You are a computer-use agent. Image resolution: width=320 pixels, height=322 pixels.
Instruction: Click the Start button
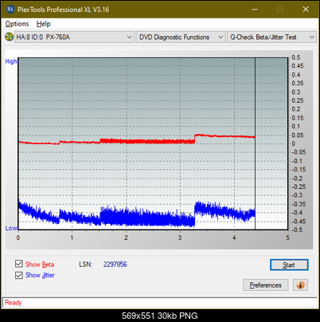click(289, 265)
